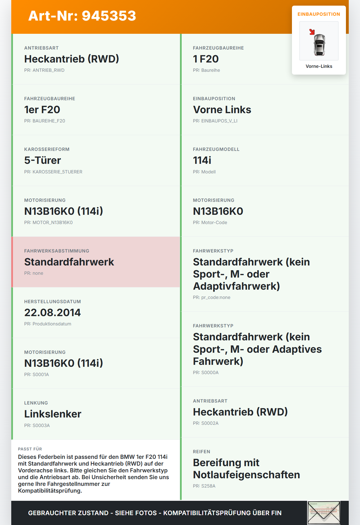Click the N13B16K0 (114i) card with PR S0001A
360x525 pixels.
click(96, 363)
